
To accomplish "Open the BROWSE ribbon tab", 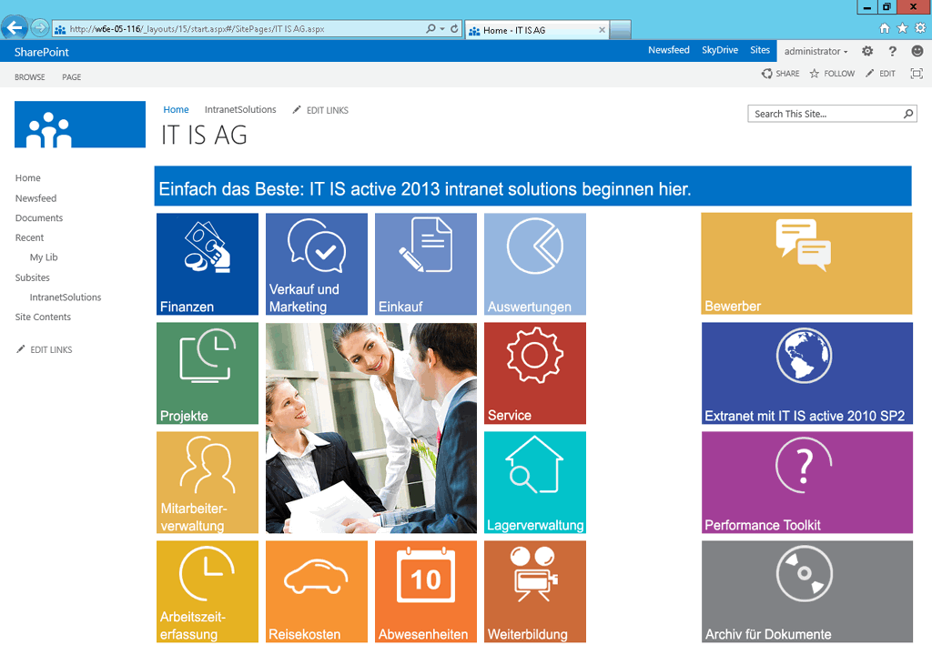I will tap(30, 77).
